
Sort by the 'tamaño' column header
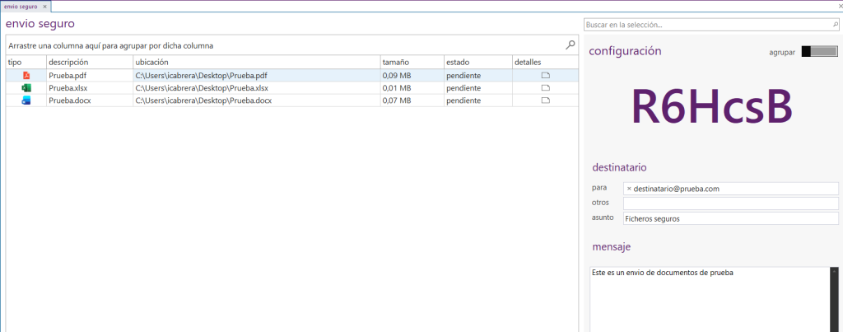click(412, 63)
